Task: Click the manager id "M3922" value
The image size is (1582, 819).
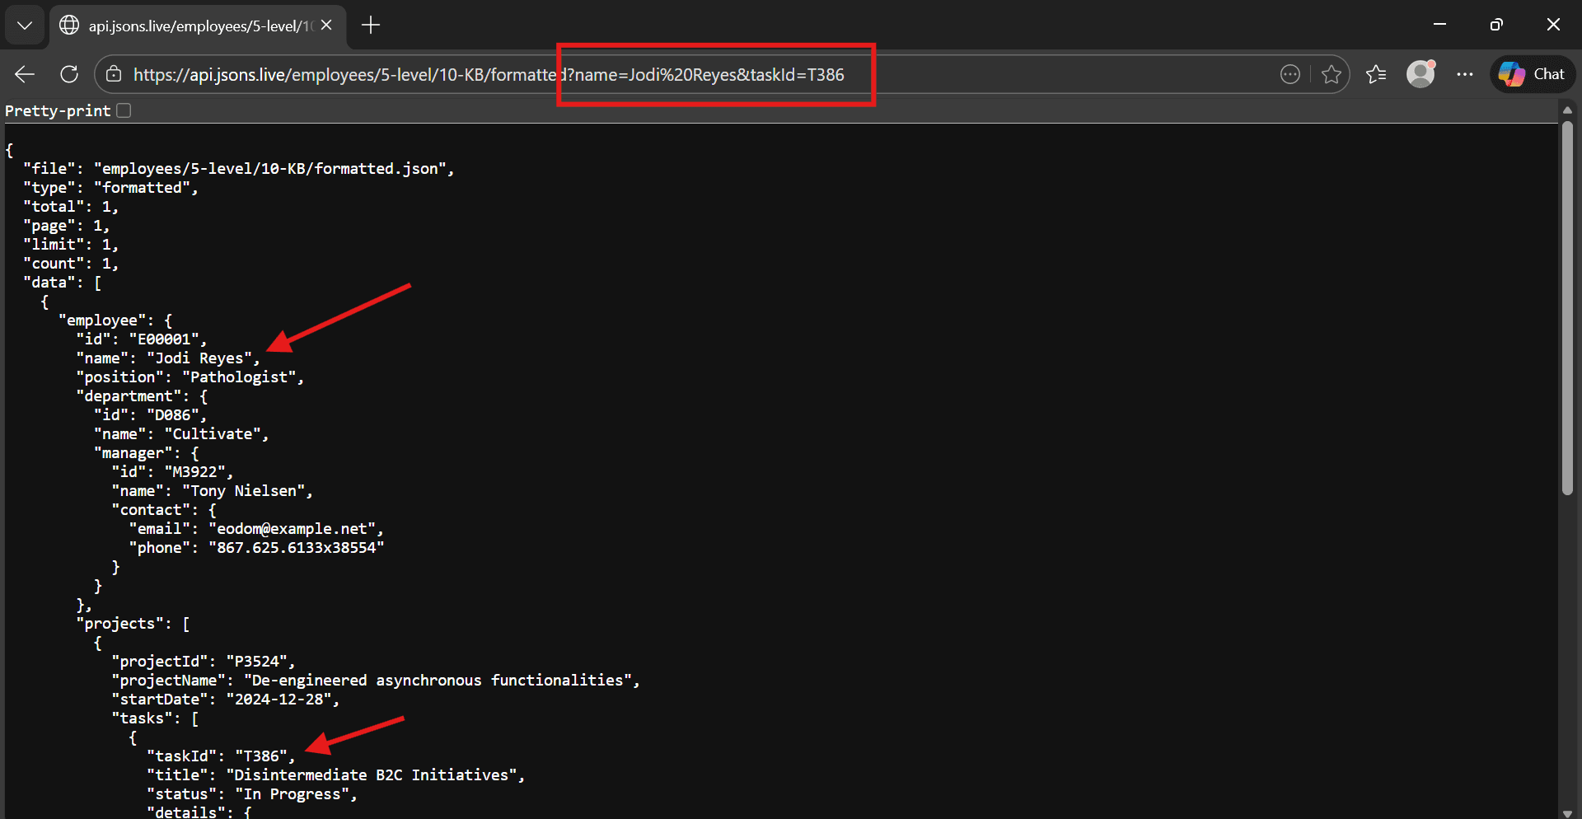Action: tap(195, 471)
